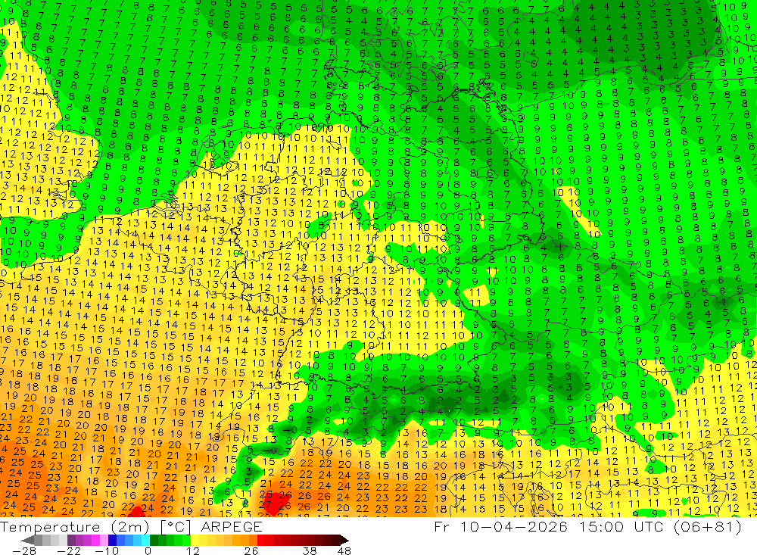Click the '38' legend scale label

coord(310,551)
